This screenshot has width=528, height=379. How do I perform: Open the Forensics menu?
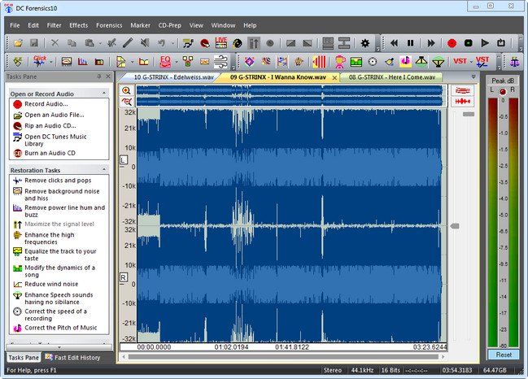pyautogui.click(x=108, y=25)
